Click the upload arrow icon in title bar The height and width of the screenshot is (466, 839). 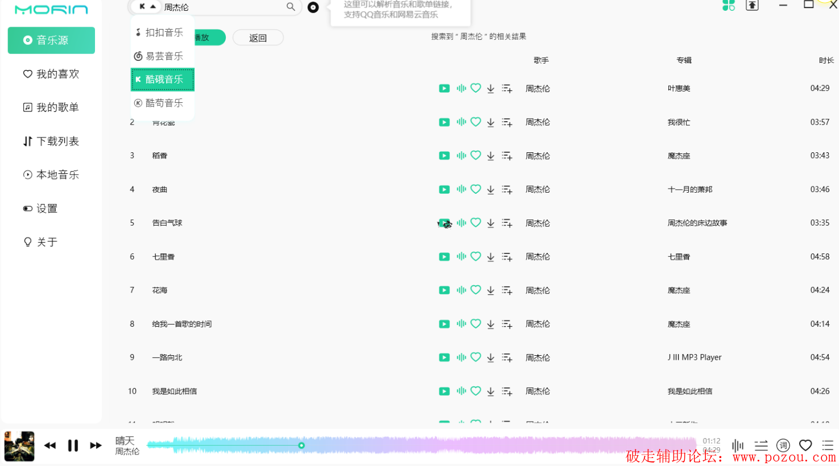point(752,5)
